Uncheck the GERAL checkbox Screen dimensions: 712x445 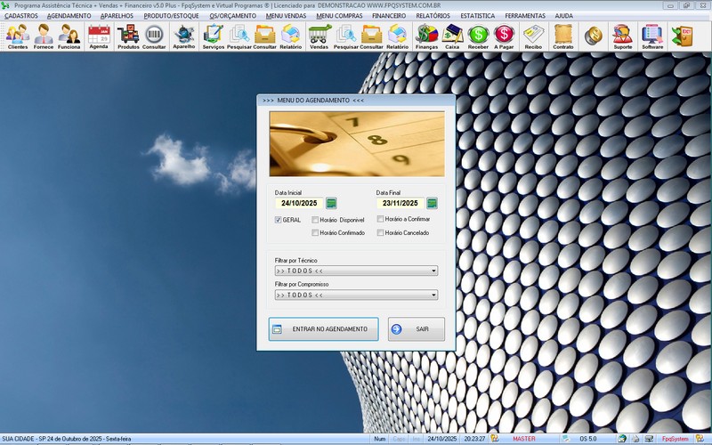(279, 220)
